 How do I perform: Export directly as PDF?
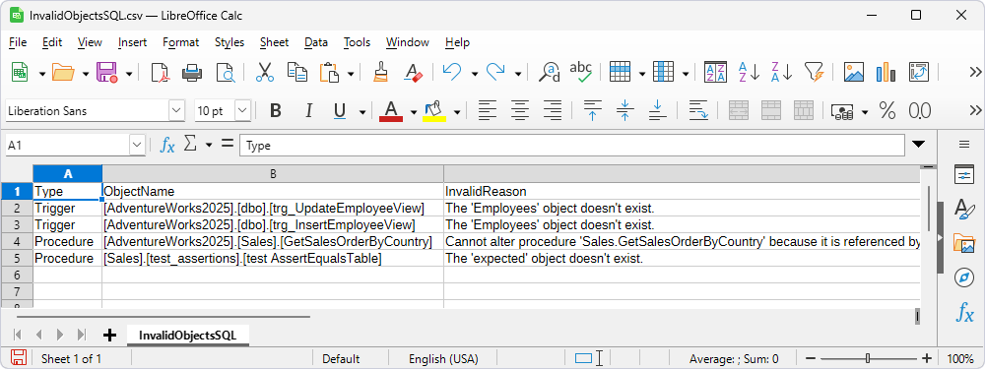tap(161, 72)
